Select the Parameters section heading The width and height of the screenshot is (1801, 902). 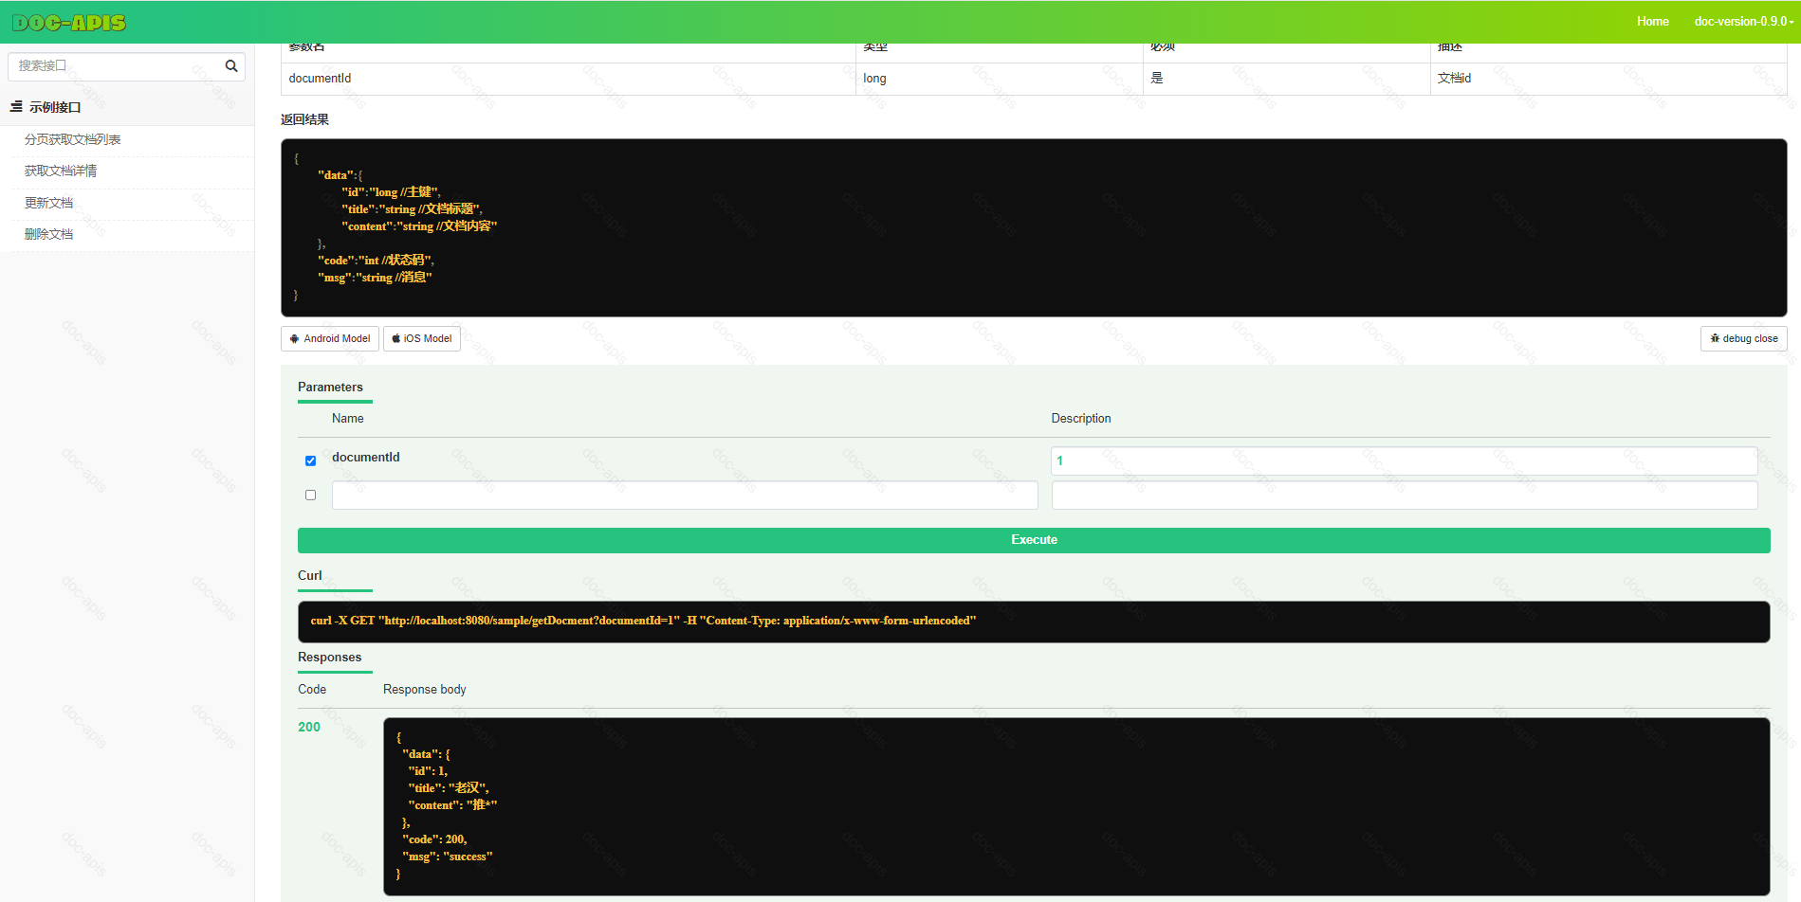pyautogui.click(x=330, y=388)
